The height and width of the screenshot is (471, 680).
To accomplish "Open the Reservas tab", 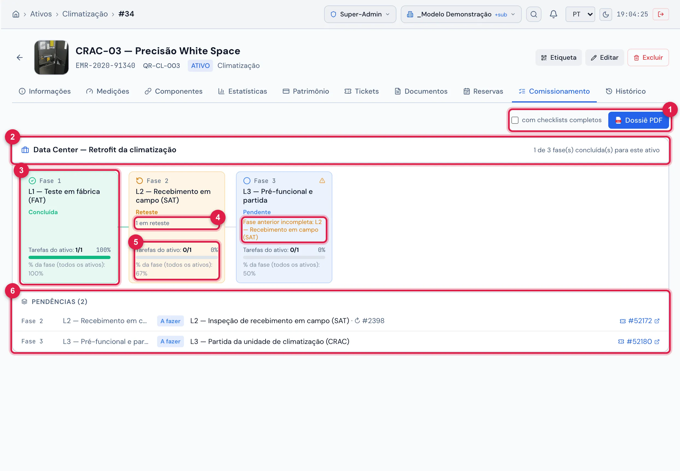I will 483,91.
